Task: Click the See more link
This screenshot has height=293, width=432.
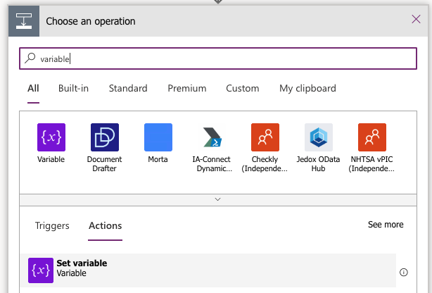Action: (386, 225)
